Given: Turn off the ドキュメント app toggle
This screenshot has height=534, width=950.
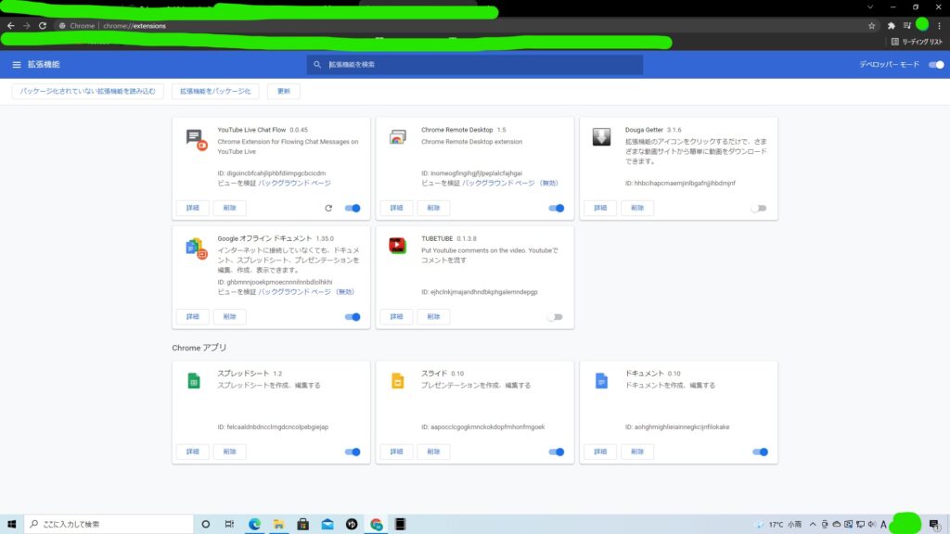Looking at the screenshot, I should [x=761, y=451].
